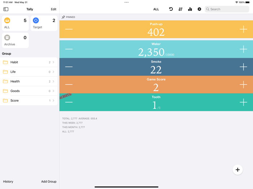Decrease the Smoke counter
253x189 pixels.
69,67
